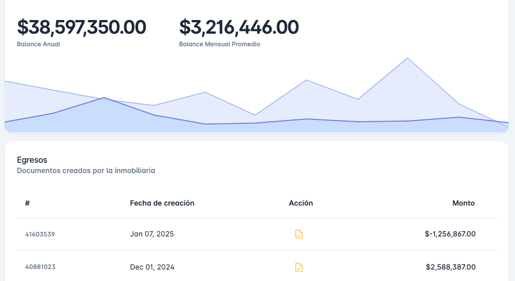Click record number 40881023
Viewport: 515px width, 281px height.
click(40, 267)
